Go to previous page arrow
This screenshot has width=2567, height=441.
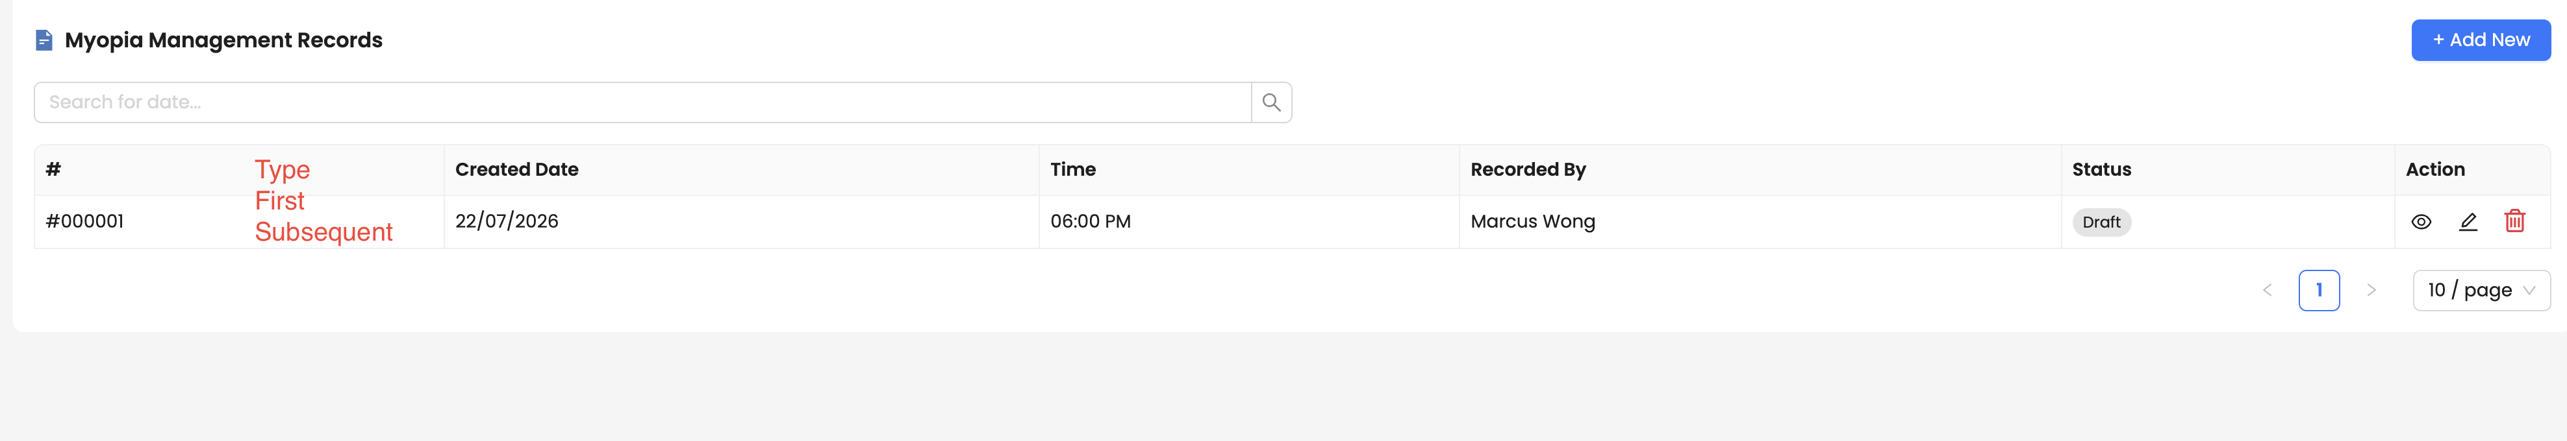pos(2267,291)
